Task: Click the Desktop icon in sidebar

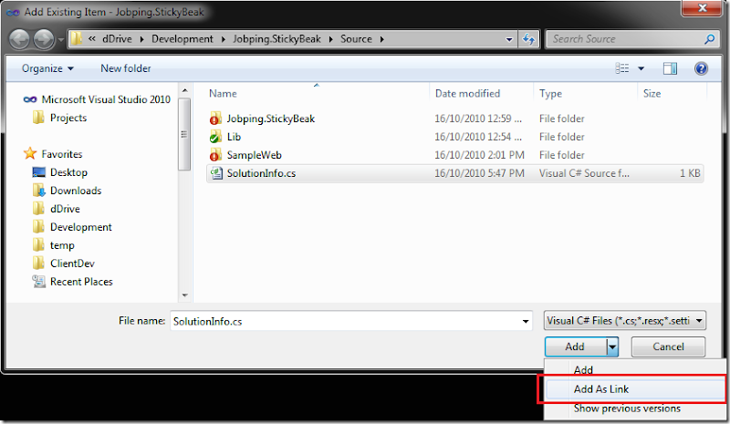Action: (x=38, y=172)
